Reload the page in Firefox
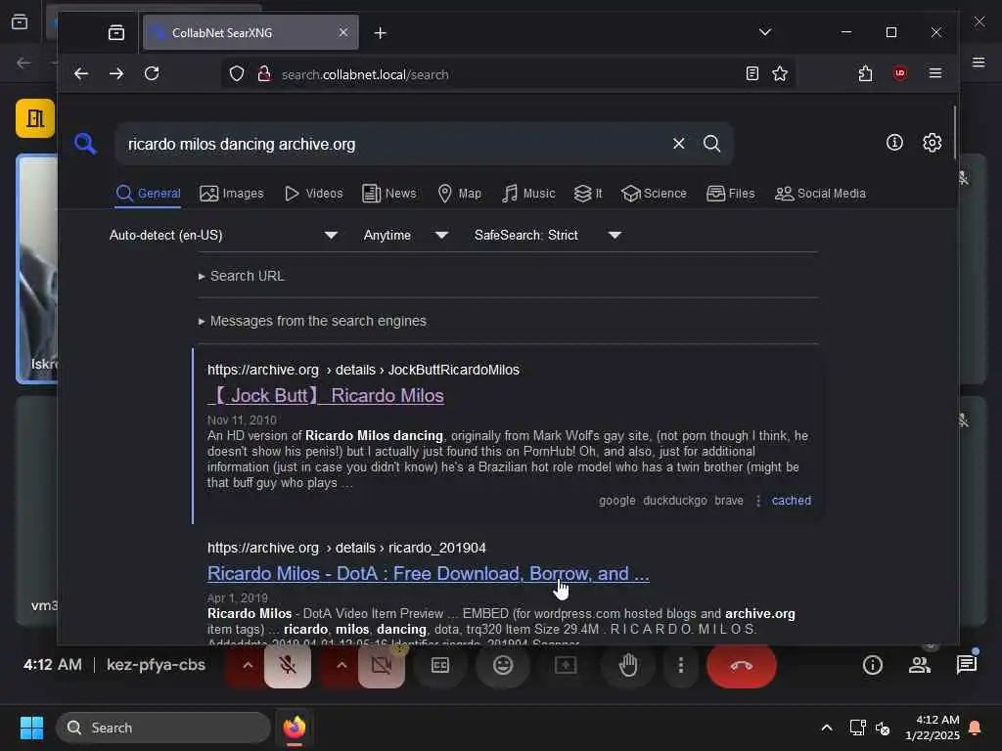Viewport: 1002px width, 751px height. [152, 74]
